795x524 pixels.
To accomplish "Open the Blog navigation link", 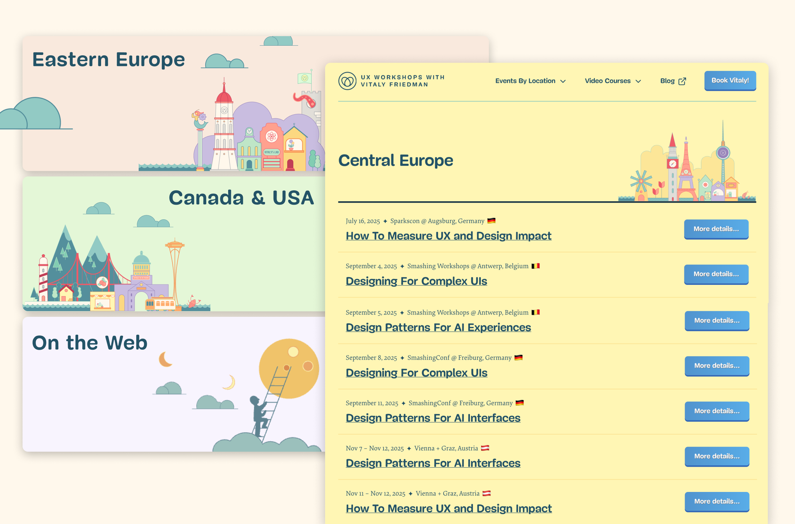I will pos(667,81).
